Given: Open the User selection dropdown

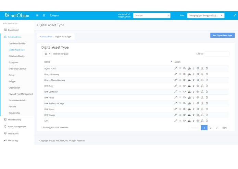Looking at the screenshot, I should 206,15.
